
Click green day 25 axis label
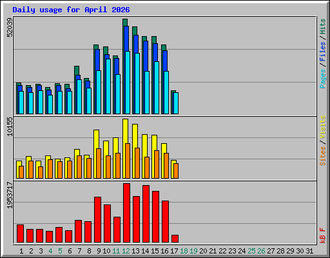[251, 251]
